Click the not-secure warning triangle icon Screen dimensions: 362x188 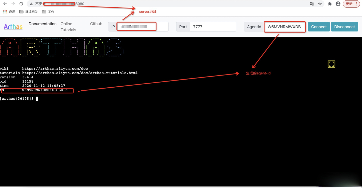[x=31, y=4]
